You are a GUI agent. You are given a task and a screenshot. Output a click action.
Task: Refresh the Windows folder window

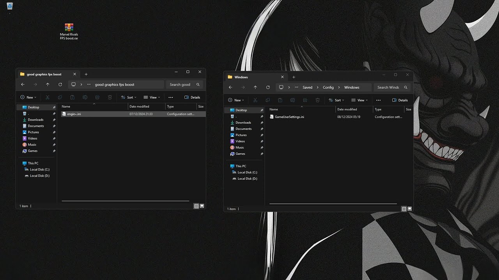[268, 87]
